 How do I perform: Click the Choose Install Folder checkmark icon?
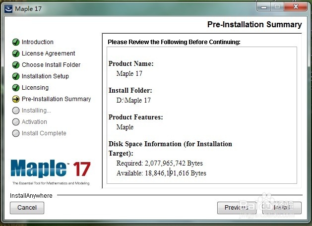16,65
